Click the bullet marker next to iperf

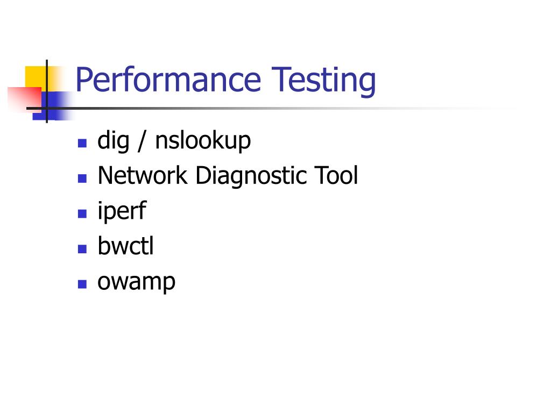click(x=82, y=213)
